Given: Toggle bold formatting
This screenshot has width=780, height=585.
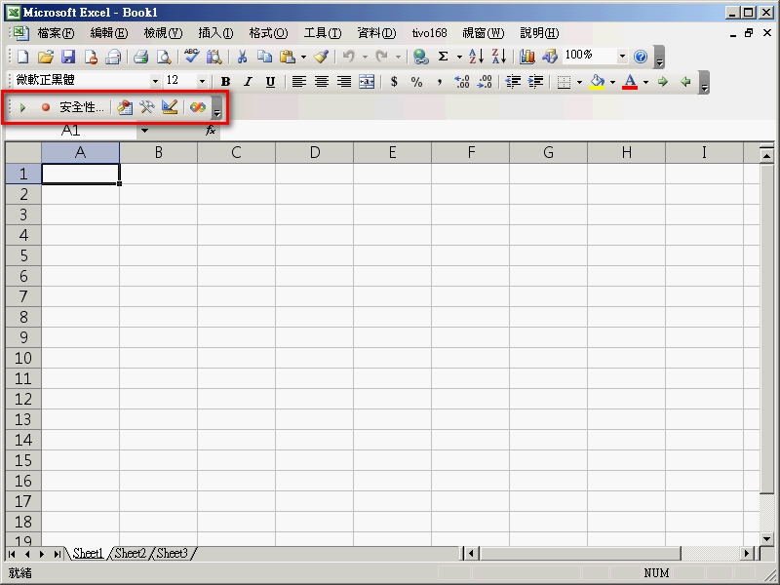Looking at the screenshot, I should [x=225, y=82].
